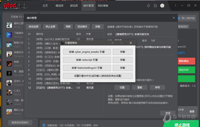Select plugin row 9 《Sifu_师傅》
The image size is (200, 127).
65,74
